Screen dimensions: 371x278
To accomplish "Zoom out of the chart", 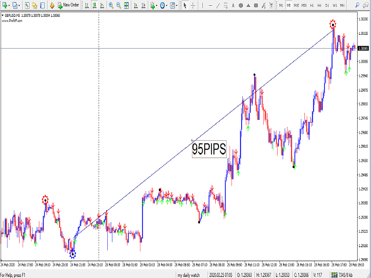I will pyautogui.click(x=119, y=5).
